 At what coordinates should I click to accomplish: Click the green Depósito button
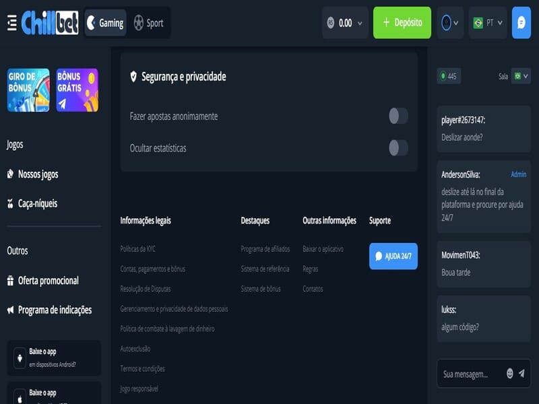click(x=402, y=23)
